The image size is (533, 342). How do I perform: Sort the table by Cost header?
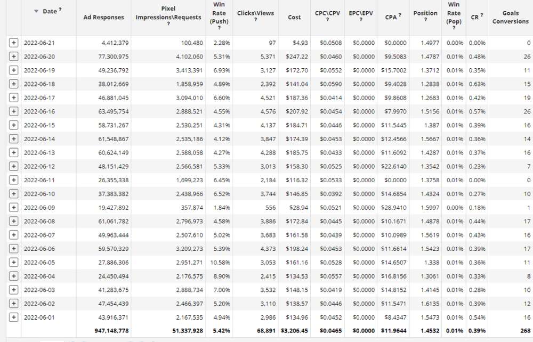click(294, 17)
